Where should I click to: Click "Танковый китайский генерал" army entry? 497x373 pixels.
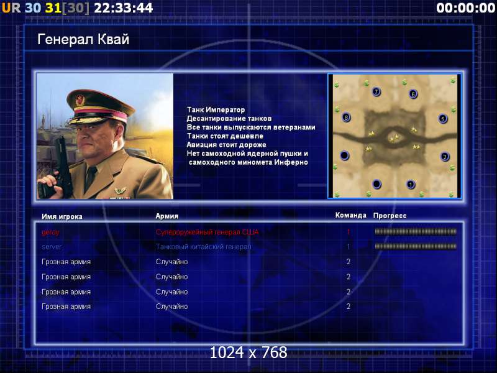[203, 247]
